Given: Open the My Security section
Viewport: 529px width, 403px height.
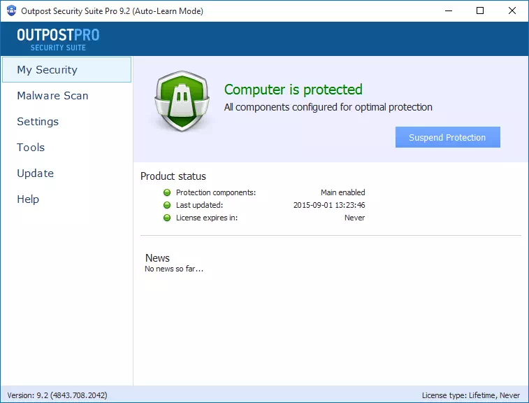Looking at the screenshot, I should (66, 69).
